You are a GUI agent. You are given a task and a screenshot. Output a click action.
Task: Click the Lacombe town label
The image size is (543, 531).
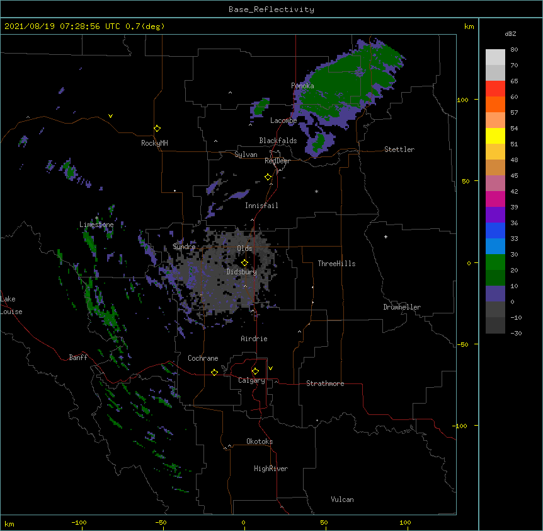point(283,120)
